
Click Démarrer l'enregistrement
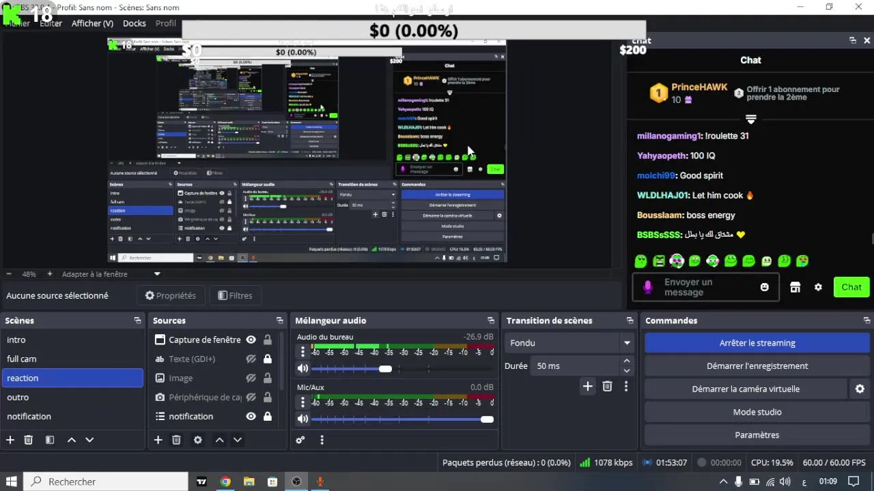click(757, 366)
